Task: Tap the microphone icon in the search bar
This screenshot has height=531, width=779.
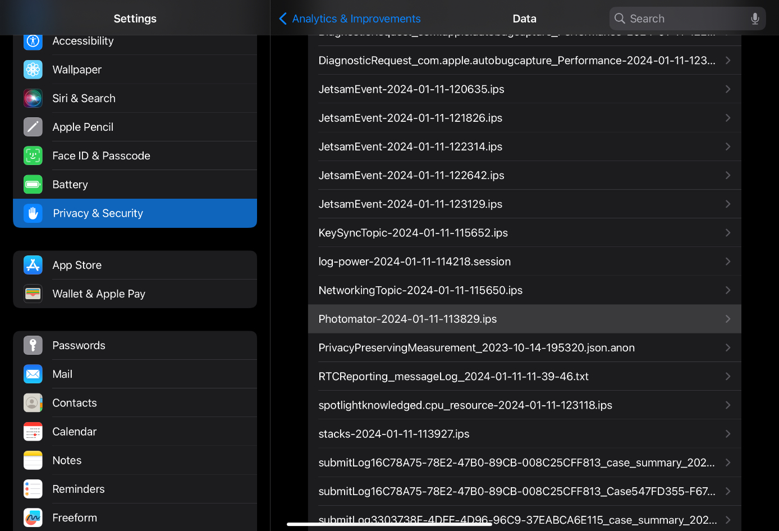Action: pyautogui.click(x=754, y=18)
